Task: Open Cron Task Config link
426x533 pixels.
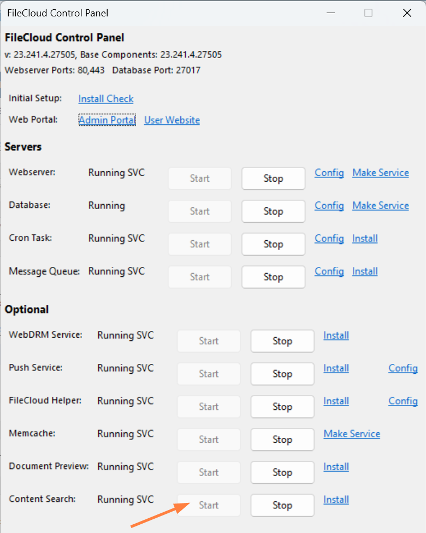Action: [329, 238]
